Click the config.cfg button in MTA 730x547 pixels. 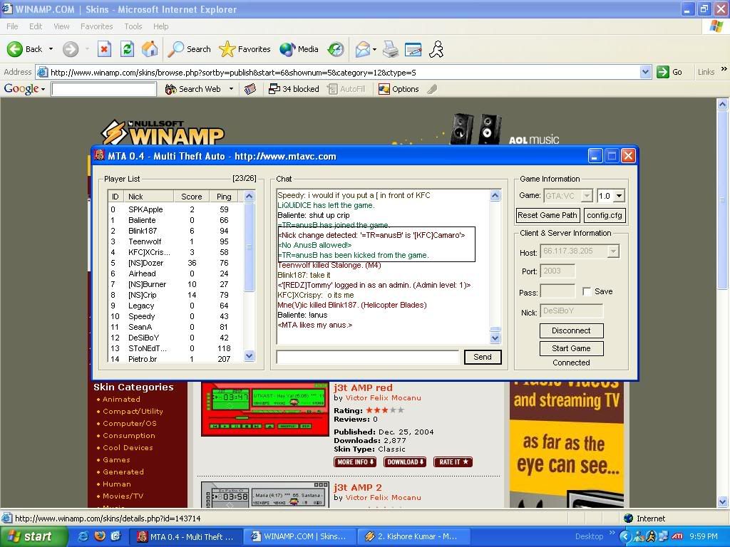point(605,215)
